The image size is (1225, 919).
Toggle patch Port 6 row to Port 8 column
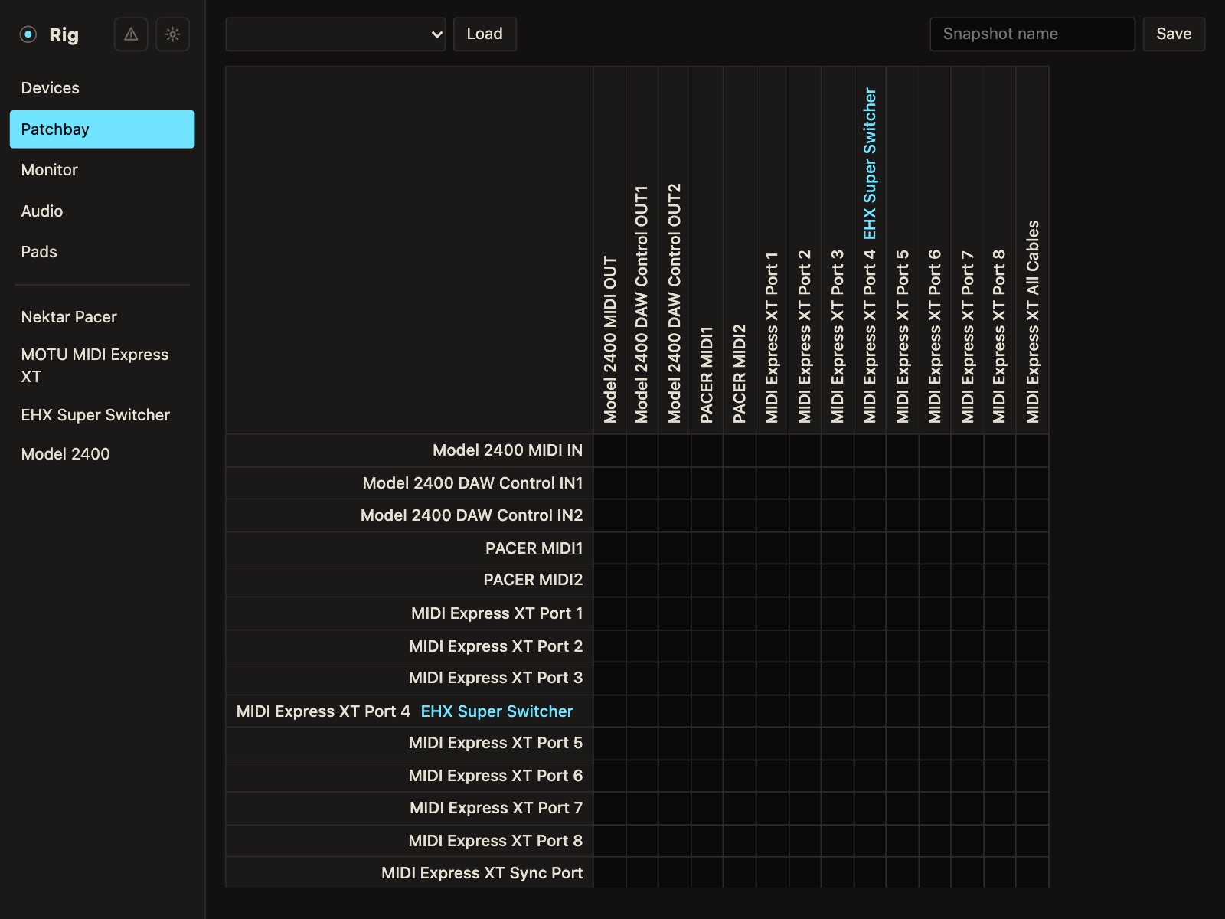click(1000, 776)
